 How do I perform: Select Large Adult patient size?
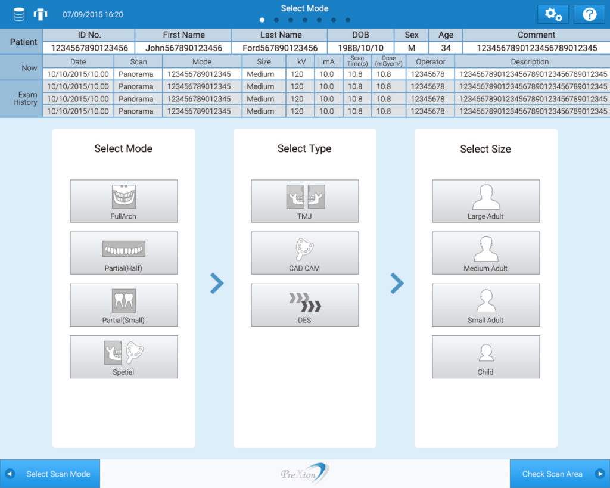(x=485, y=201)
